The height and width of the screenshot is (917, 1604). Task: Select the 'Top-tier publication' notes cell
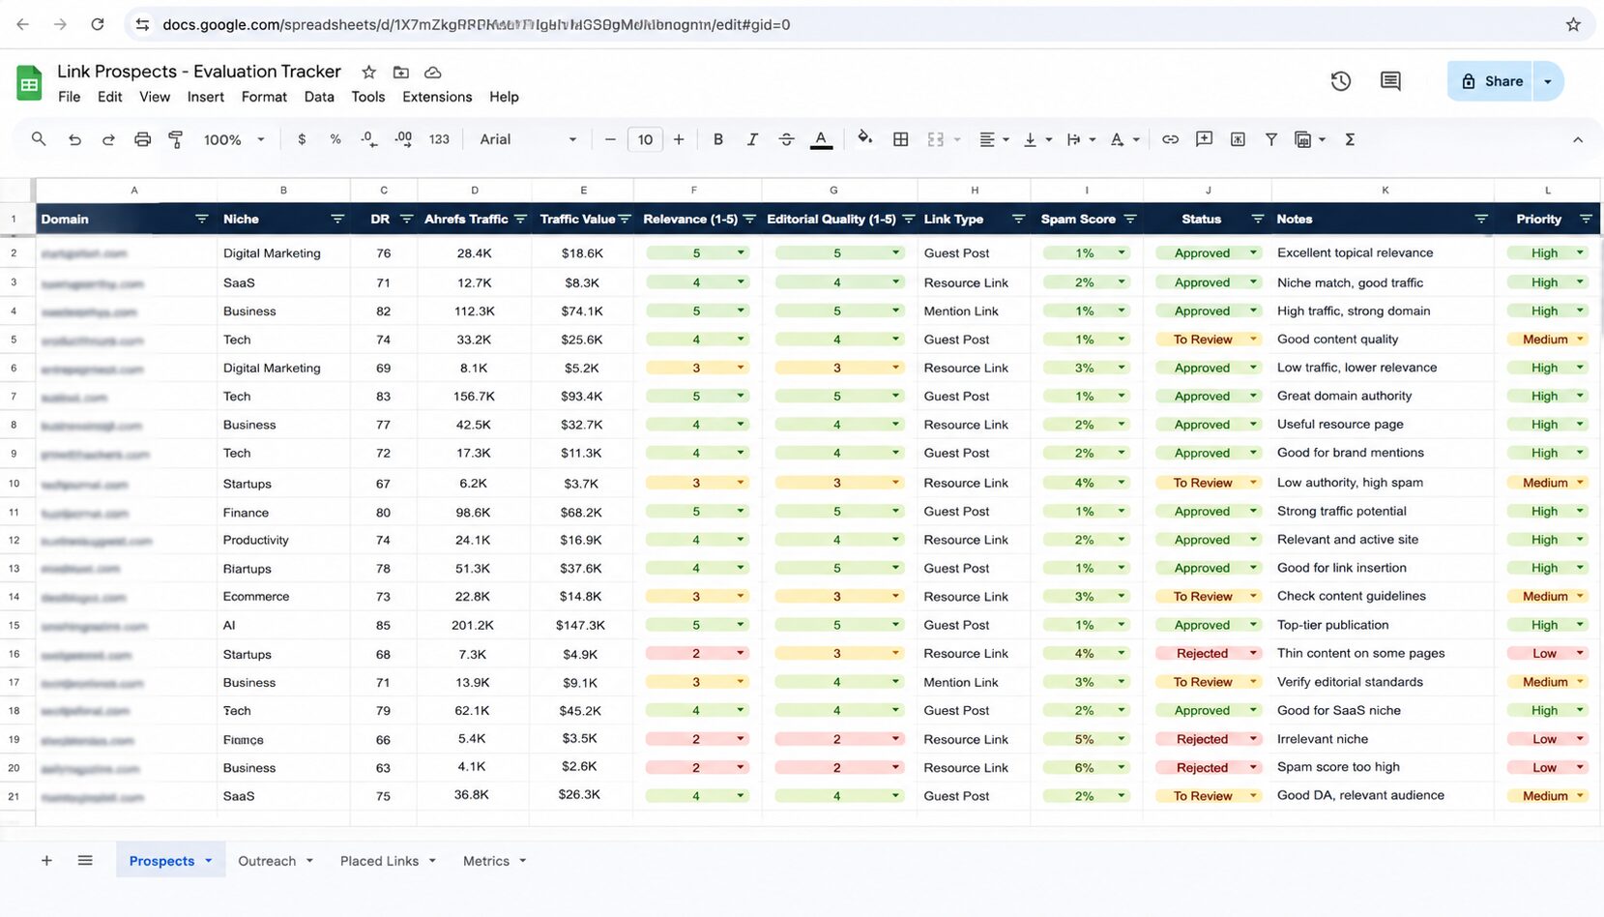[1383, 625]
